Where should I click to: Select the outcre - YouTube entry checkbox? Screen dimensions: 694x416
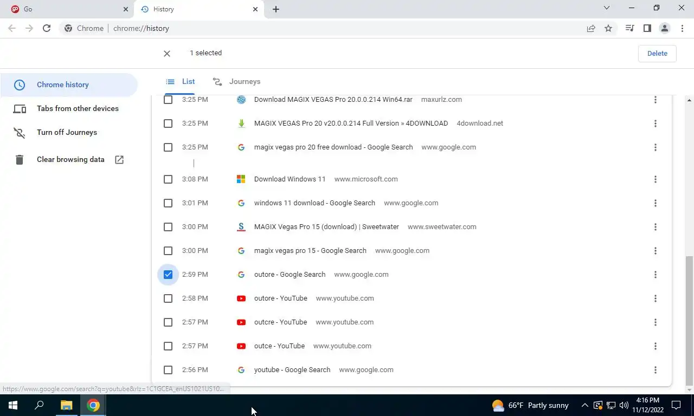coord(168,322)
